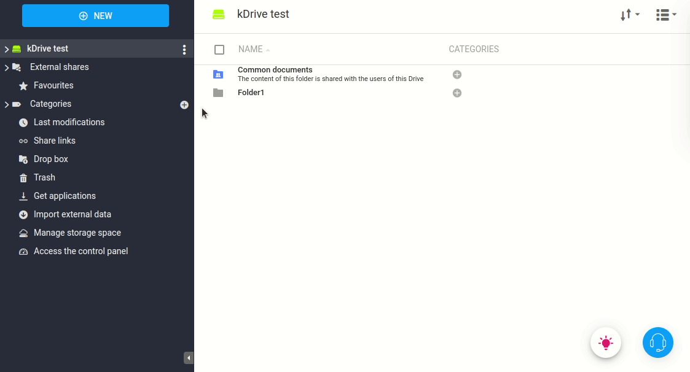690x372 pixels.
Task: Click the lightbulb suggestion button
Action: coord(605,343)
